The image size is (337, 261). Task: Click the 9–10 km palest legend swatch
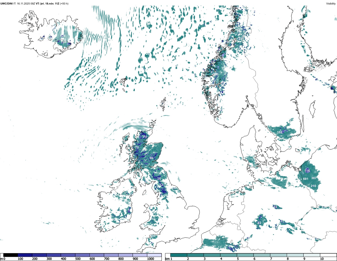pos(312,255)
